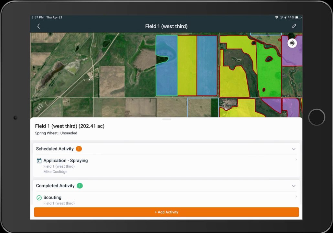The width and height of the screenshot is (333, 233).
Task: Collapse the Scheduled Activity section chevron
Action: point(294,149)
